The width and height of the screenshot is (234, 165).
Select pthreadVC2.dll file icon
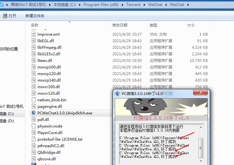[34, 146]
